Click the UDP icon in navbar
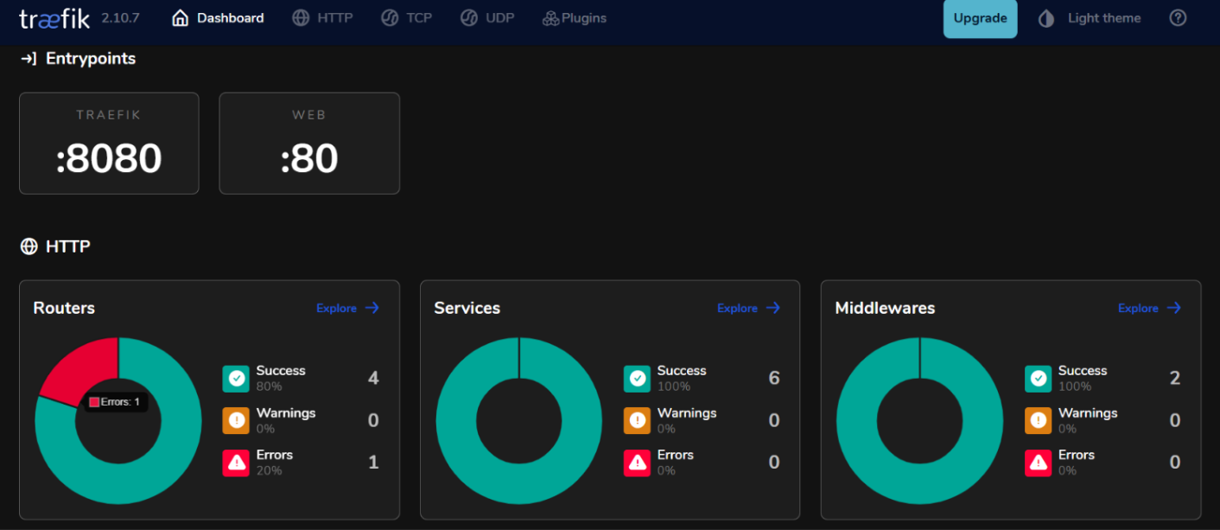1220x530 pixels. 469,18
